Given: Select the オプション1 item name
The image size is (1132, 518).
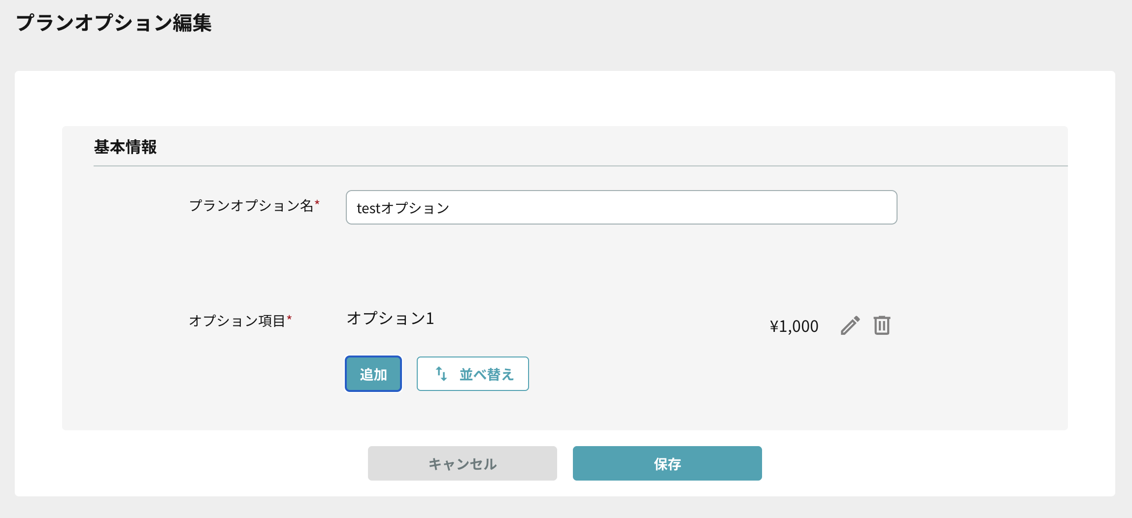Looking at the screenshot, I should [390, 319].
